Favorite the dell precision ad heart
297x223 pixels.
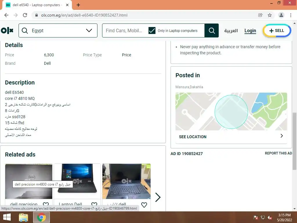point(46,204)
